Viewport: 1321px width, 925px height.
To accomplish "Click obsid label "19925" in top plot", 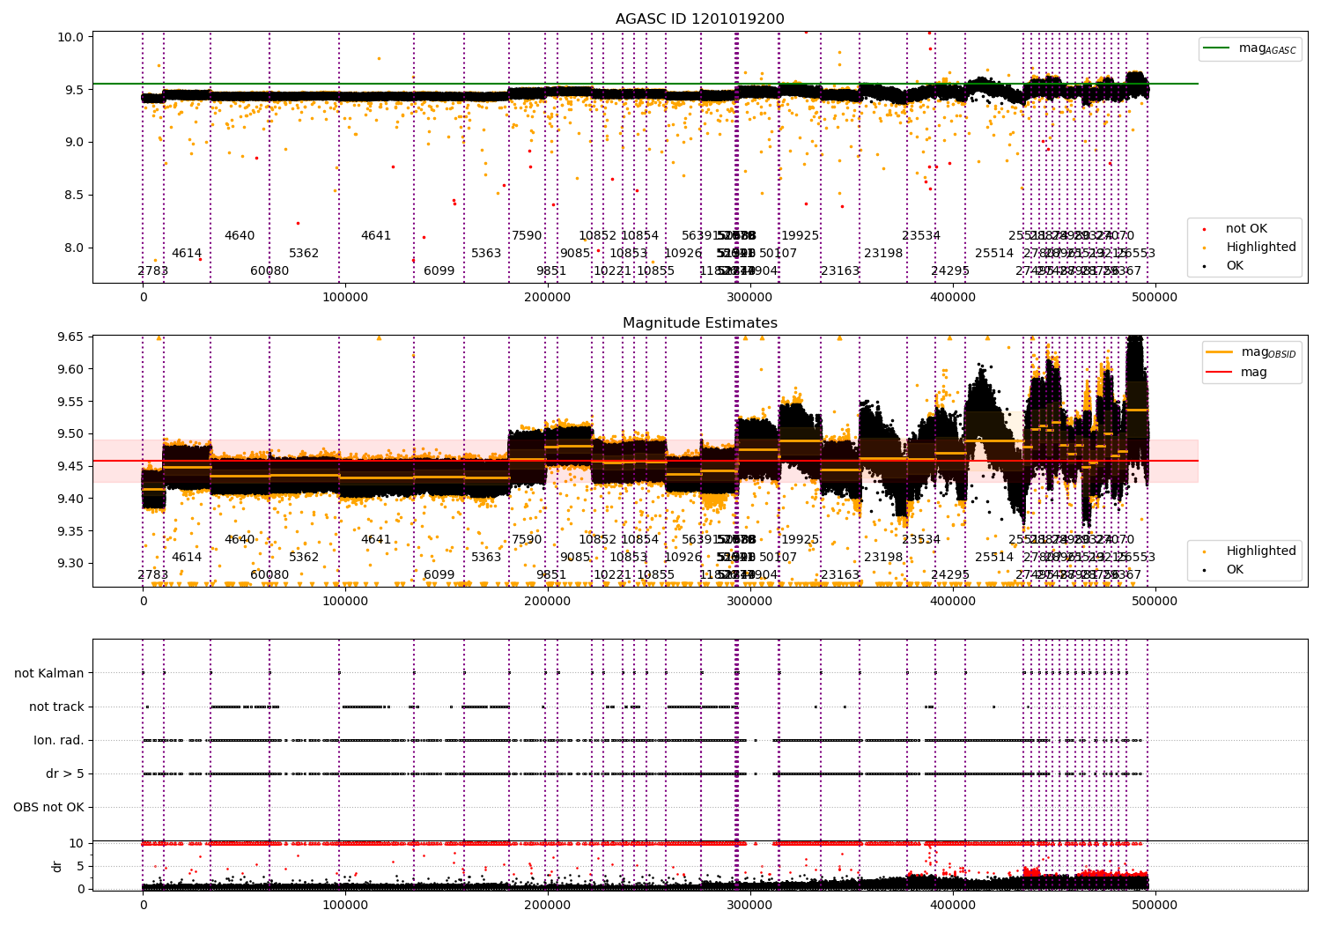I will (801, 236).
